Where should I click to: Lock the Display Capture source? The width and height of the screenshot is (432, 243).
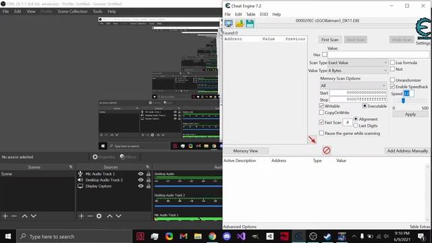tap(148, 186)
